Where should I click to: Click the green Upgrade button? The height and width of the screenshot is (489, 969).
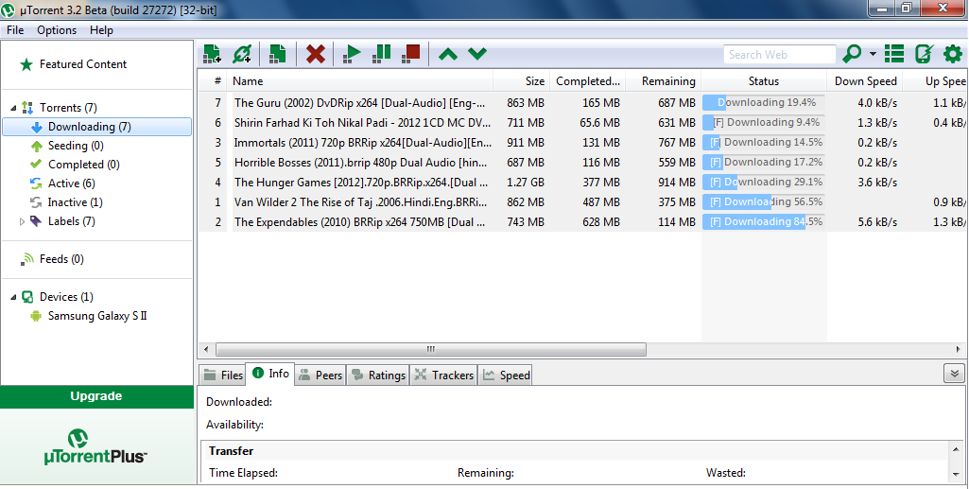pyautogui.click(x=96, y=396)
